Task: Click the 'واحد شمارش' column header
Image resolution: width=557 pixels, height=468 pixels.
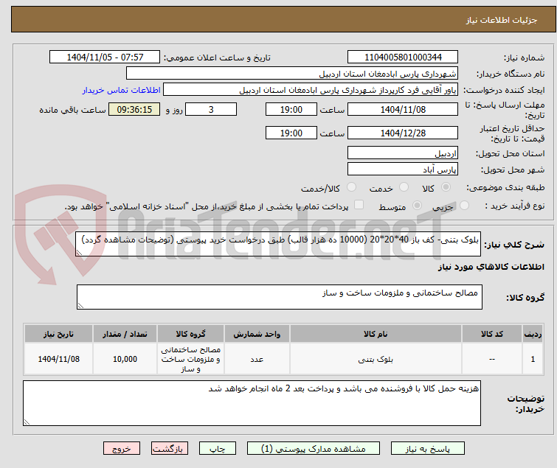Action: (257, 334)
